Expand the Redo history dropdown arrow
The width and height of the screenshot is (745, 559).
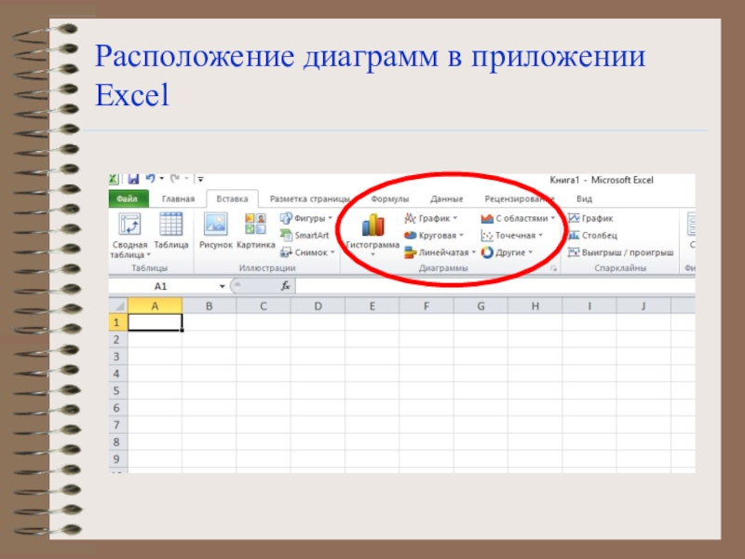(x=187, y=179)
